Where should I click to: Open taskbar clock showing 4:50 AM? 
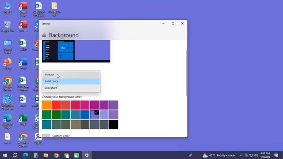click(265, 155)
